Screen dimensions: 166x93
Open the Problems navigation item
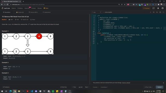click(20, 8)
